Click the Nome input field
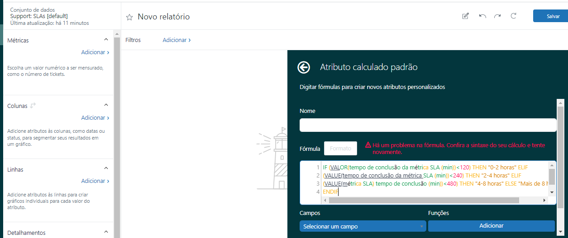The image size is (568, 238). (x=428, y=125)
